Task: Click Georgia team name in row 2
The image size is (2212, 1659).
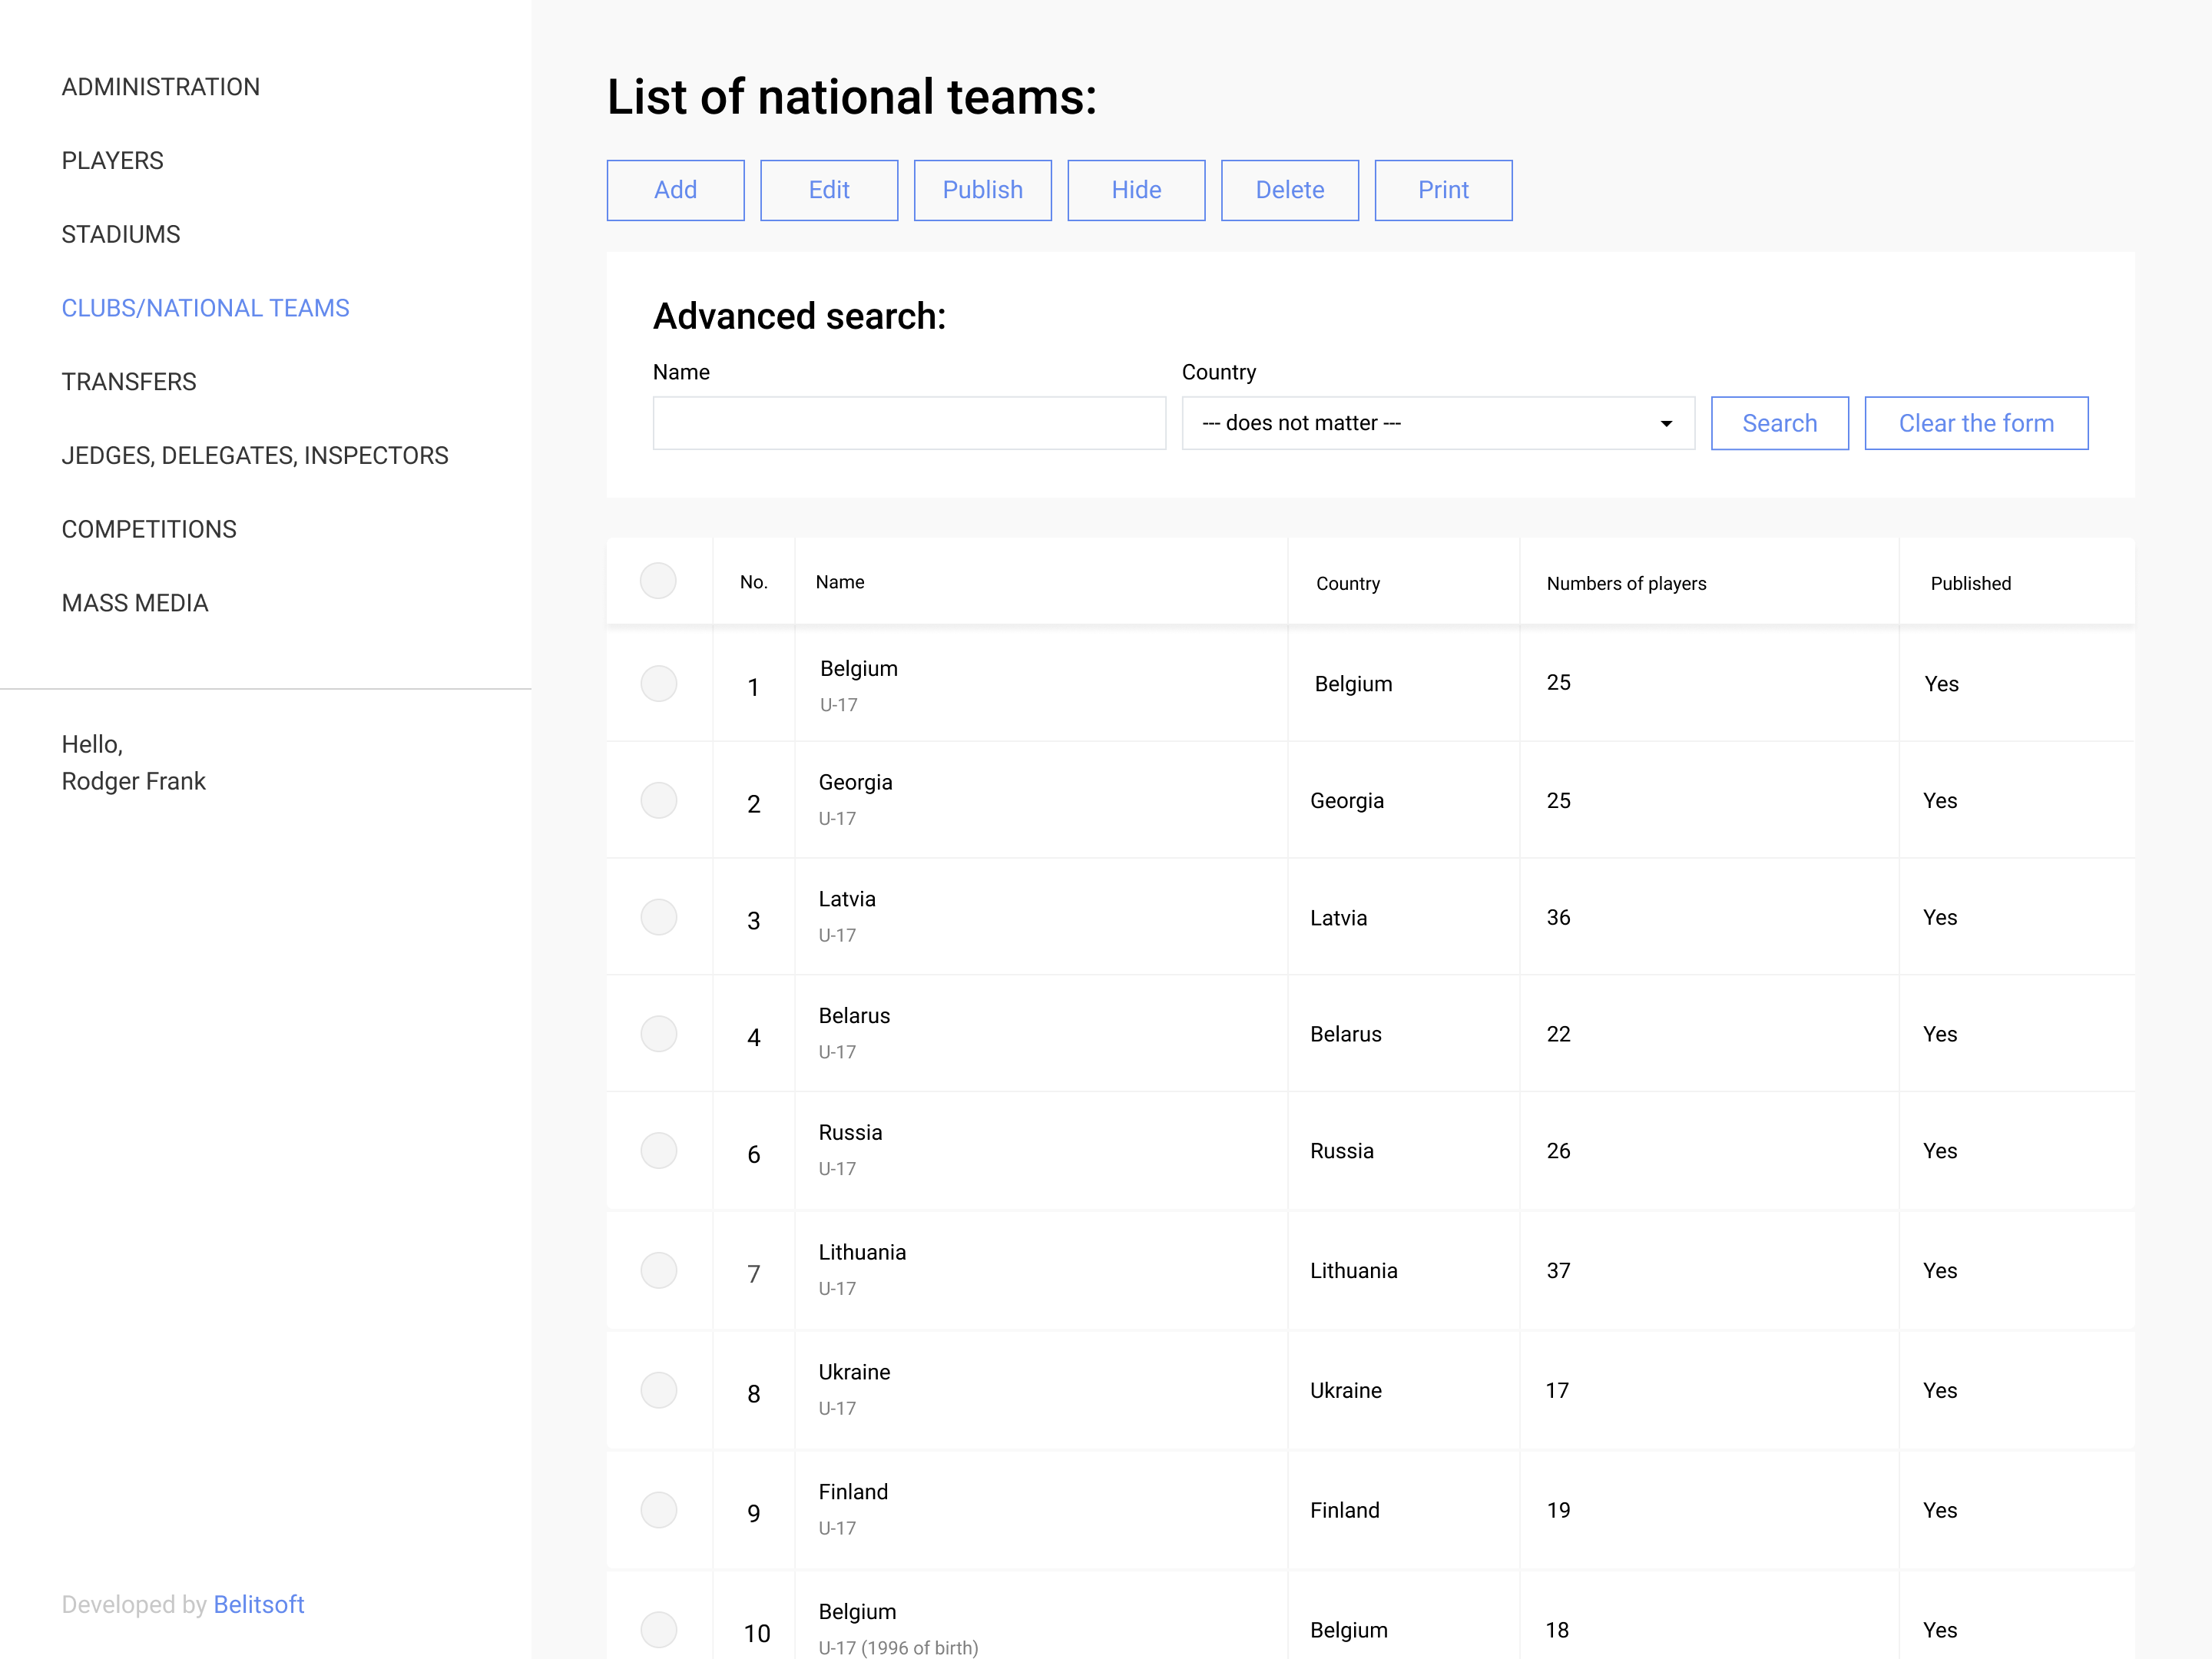Action: click(856, 783)
